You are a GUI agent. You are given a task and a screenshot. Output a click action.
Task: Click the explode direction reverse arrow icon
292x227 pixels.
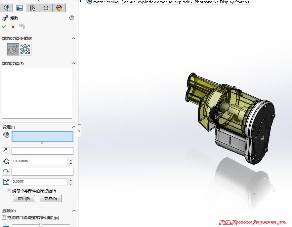[x=6, y=151]
